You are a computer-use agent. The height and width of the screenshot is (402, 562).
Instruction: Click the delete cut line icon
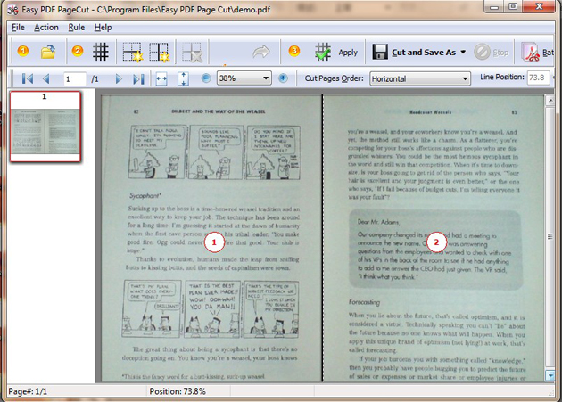192,53
